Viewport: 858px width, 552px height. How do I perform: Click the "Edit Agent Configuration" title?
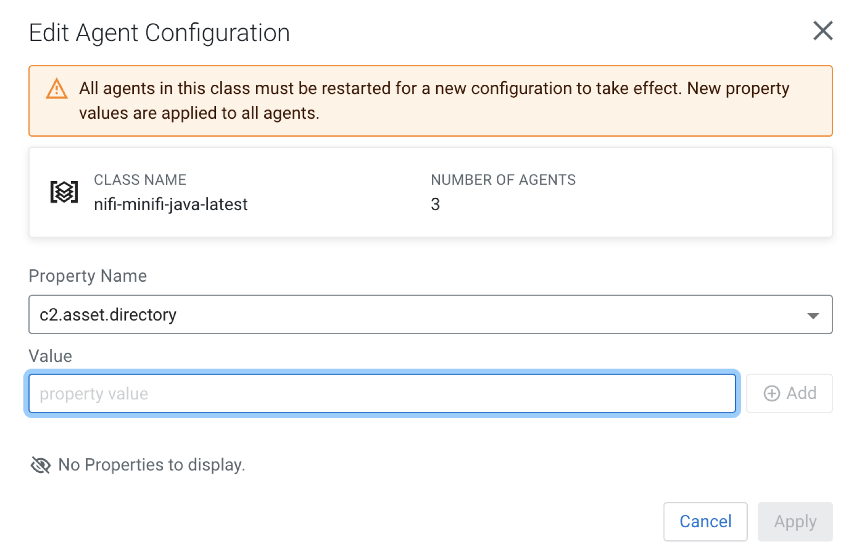159,33
